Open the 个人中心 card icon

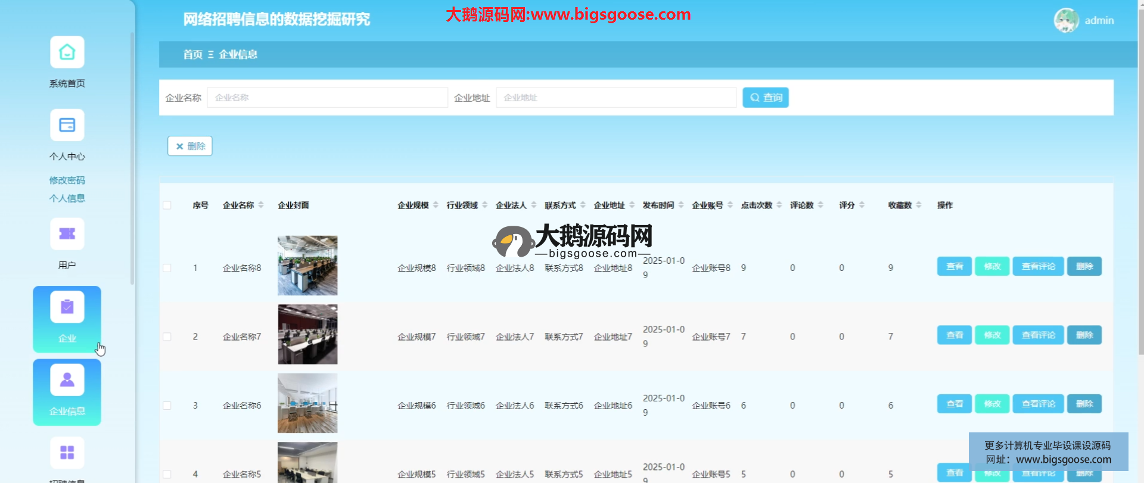point(67,125)
